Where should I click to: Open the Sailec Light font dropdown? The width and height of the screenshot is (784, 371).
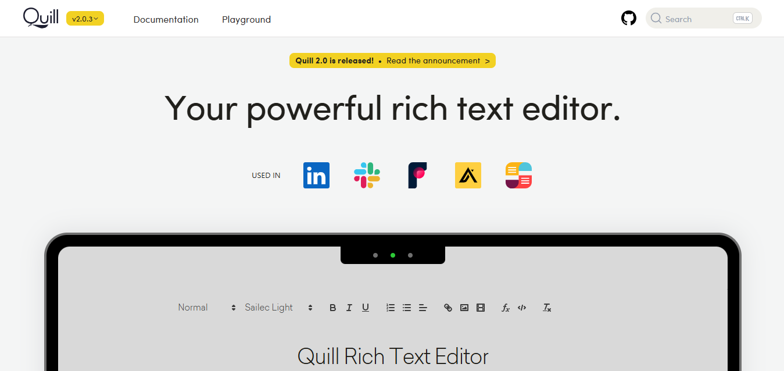[279, 308]
